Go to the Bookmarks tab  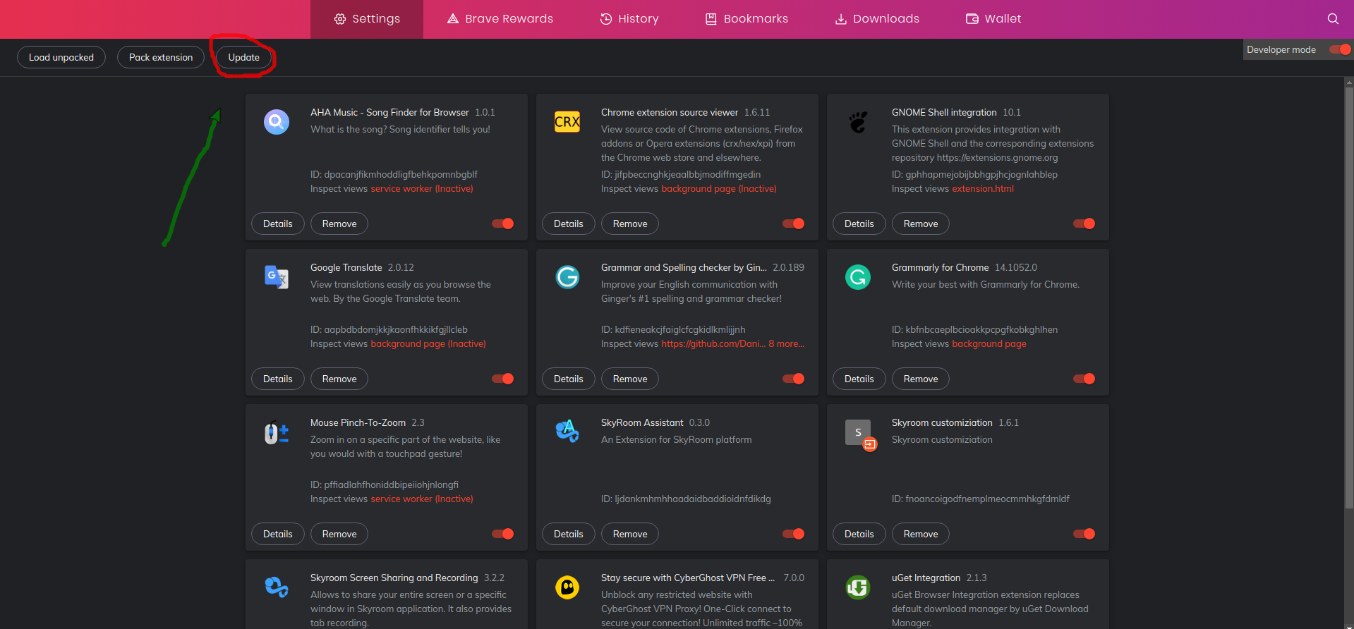point(747,19)
